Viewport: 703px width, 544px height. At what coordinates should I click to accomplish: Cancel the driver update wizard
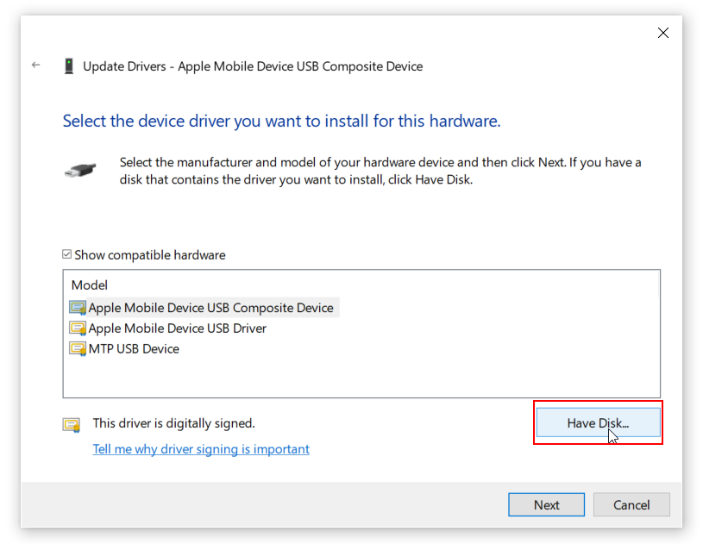pyautogui.click(x=631, y=504)
